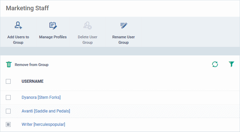Tick the checkbox next to Avanti
This screenshot has height=132, width=240.
pyautogui.click(x=8, y=111)
